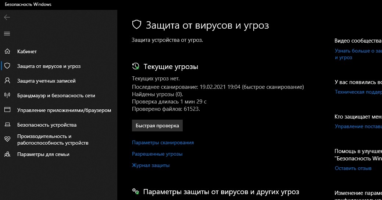Click the home icon beside Кабинет

coord(7,51)
